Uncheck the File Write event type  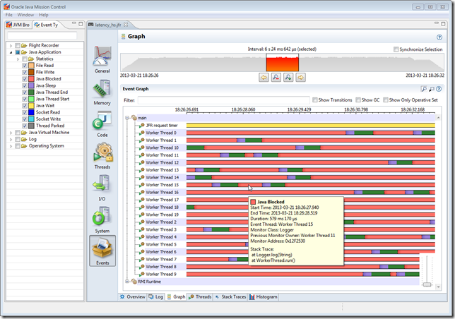tap(25, 72)
